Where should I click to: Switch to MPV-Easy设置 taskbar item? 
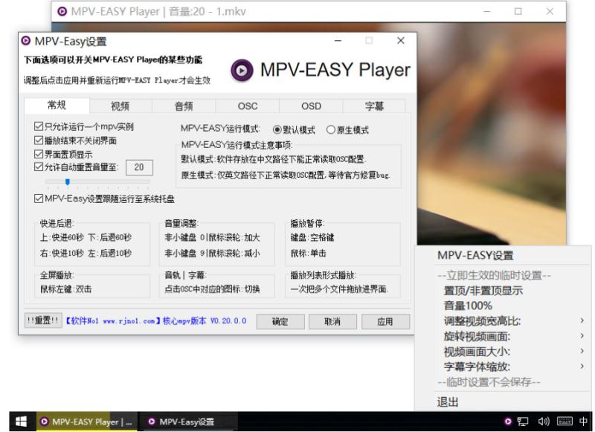(187, 422)
